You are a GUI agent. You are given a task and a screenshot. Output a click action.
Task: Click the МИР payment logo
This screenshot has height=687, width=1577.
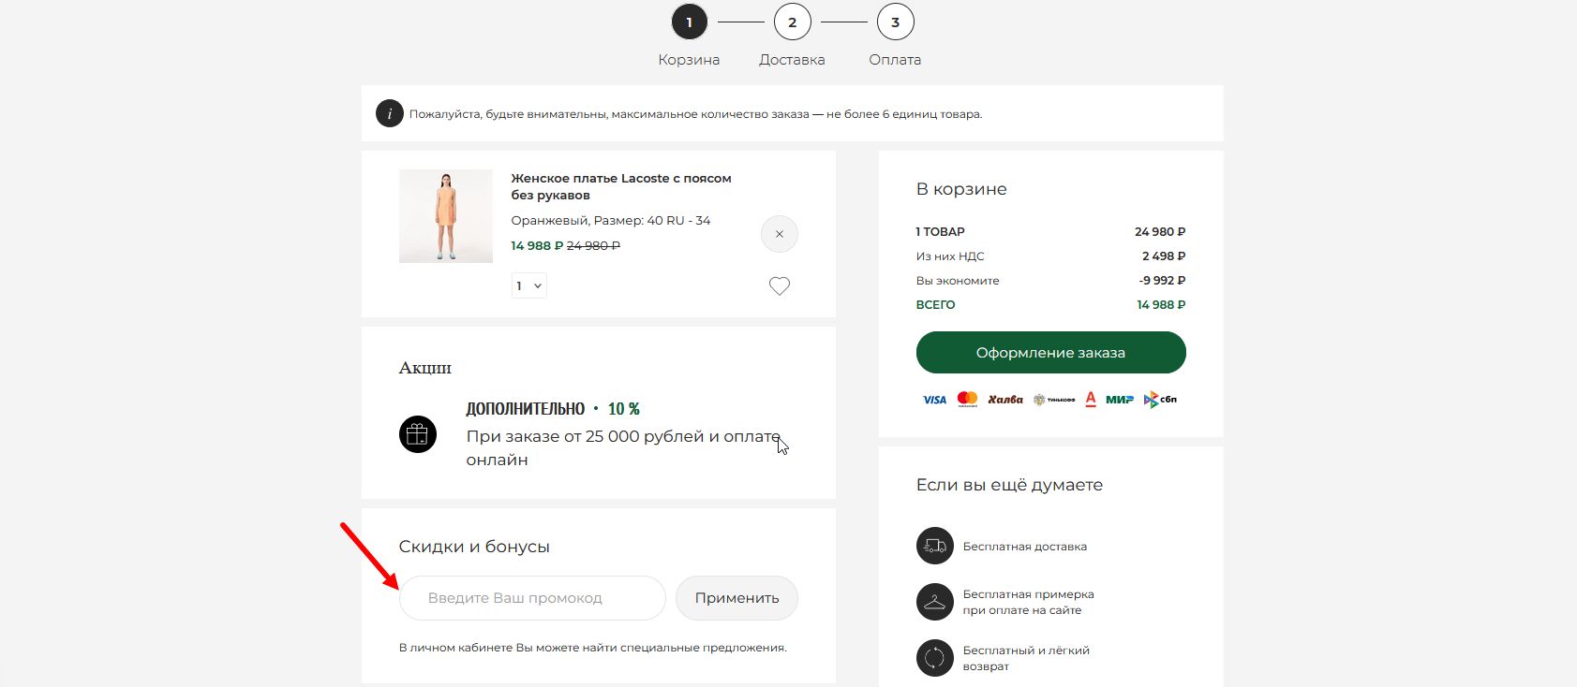click(x=1120, y=400)
